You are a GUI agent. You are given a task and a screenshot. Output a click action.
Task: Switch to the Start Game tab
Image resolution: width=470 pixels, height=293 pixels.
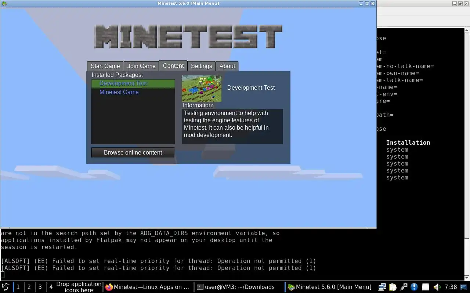pyautogui.click(x=105, y=66)
